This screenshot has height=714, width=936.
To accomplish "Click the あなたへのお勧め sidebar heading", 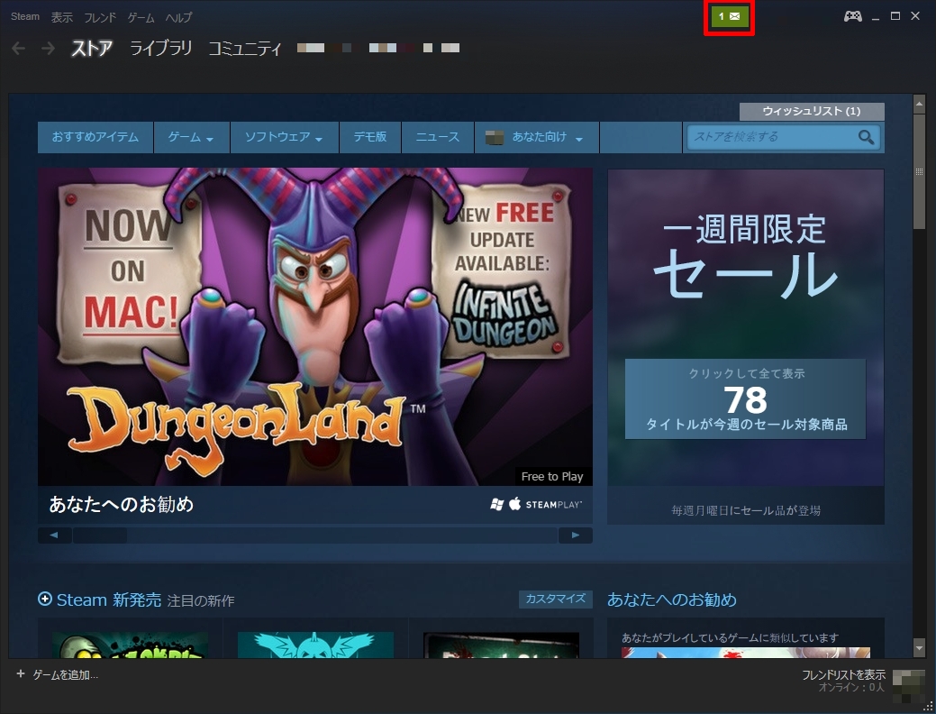I will [672, 600].
